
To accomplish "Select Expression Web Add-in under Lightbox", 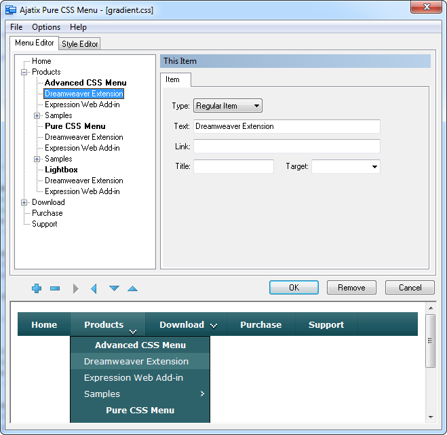I will click(82, 191).
